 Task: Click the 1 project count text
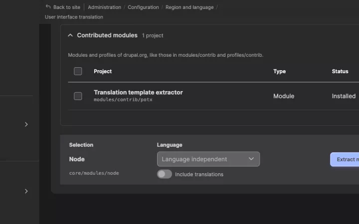[x=153, y=35]
